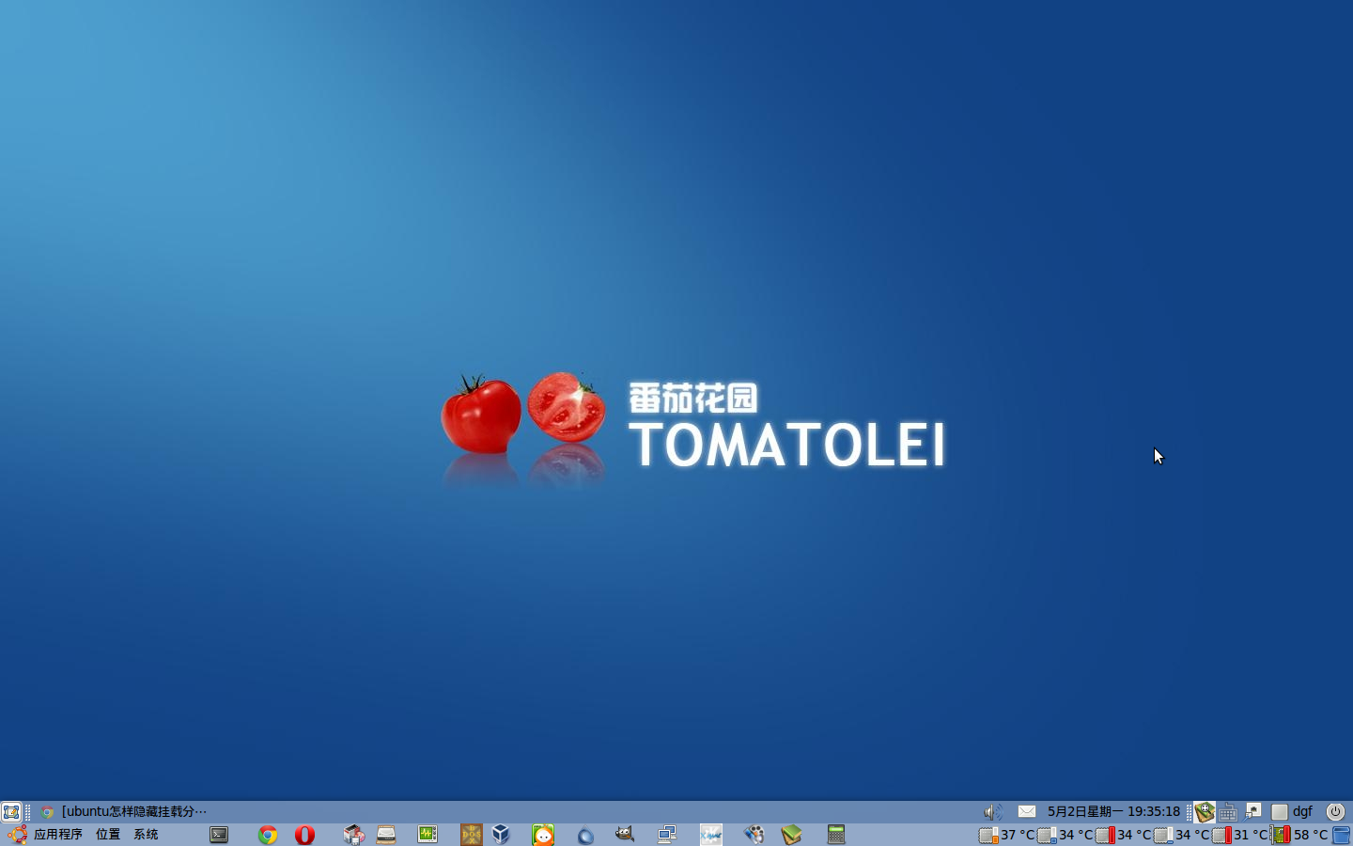Open the workspace switcher at the panel corner
Viewport: 1353px width, 846px height.
coord(1342,835)
